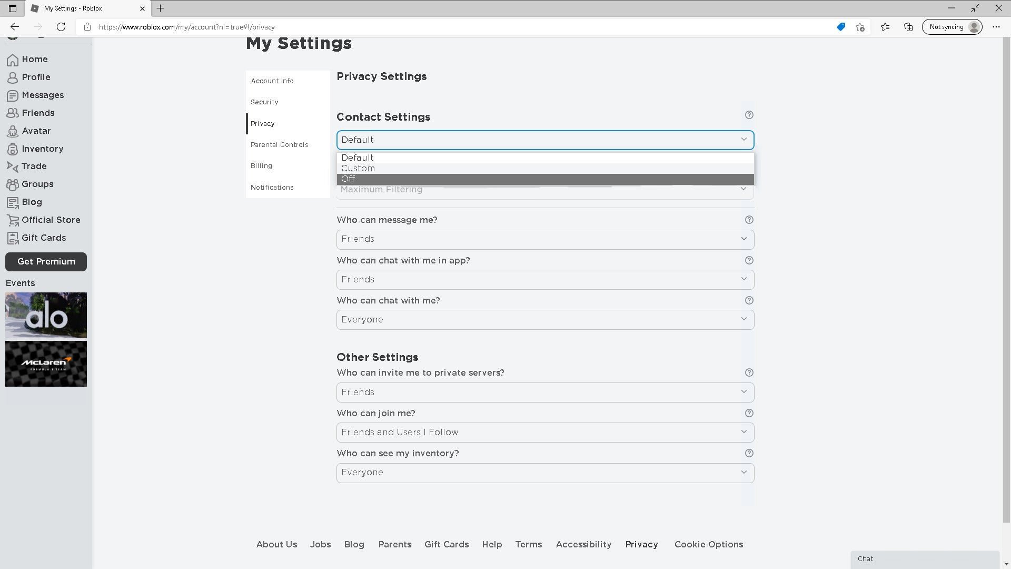This screenshot has height=569, width=1011.
Task: Click the Get Premium button
Action: [46, 262]
